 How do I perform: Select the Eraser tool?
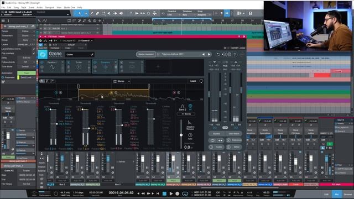coord(97,13)
